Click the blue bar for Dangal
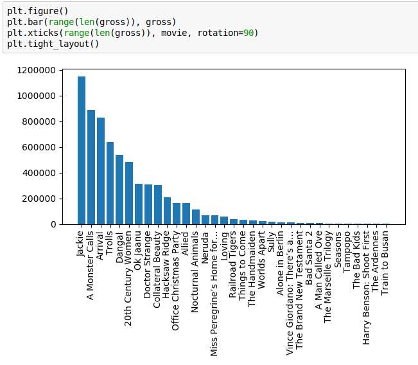The width and height of the screenshot is (418, 365). (119, 190)
